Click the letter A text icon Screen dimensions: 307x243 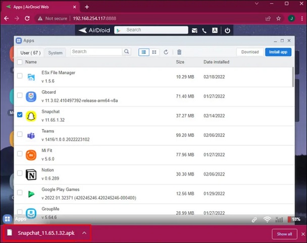215,30
